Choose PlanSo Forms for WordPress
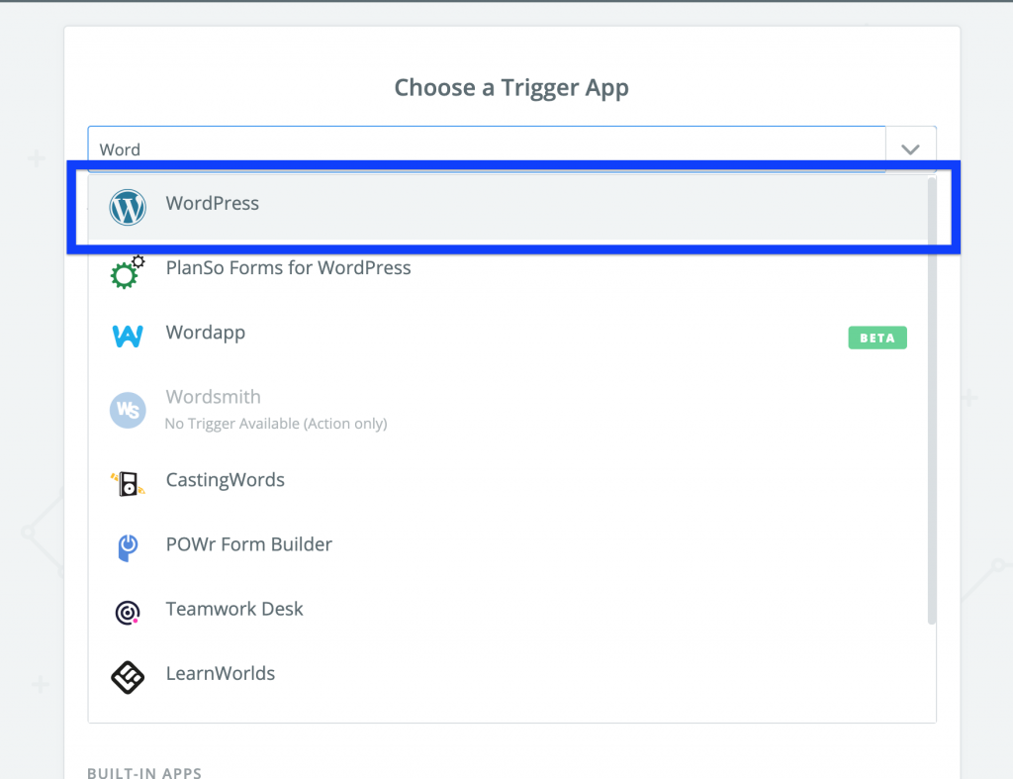 point(289,267)
